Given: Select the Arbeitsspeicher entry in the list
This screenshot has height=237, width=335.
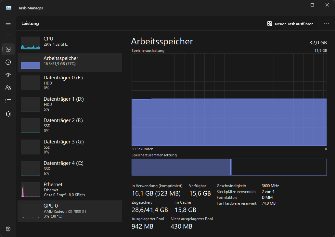Looking at the screenshot, I should 70,62.
